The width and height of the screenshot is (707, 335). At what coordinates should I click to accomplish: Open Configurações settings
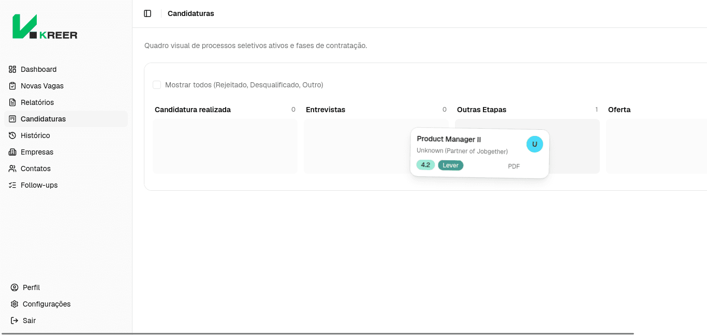click(x=66, y=304)
